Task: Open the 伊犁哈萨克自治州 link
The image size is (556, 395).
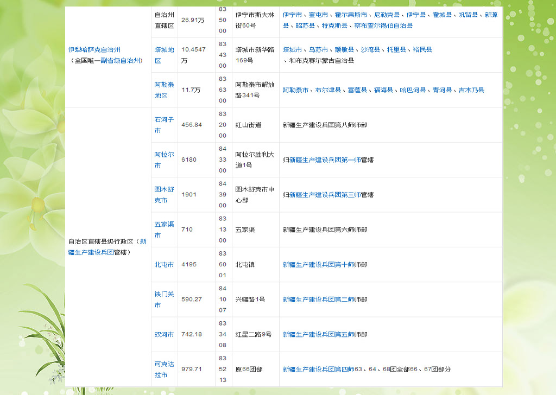Action: [x=94, y=49]
